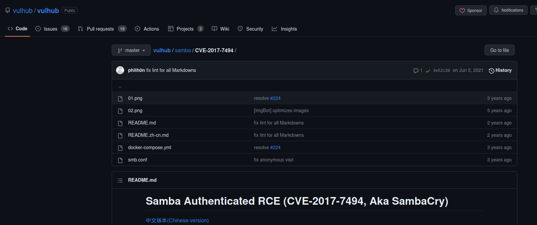Click the History clock icon
Screen dimensions: 537x225
(x=492, y=71)
